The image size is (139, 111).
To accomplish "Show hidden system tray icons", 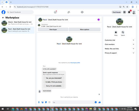I will tap(120, 109).
